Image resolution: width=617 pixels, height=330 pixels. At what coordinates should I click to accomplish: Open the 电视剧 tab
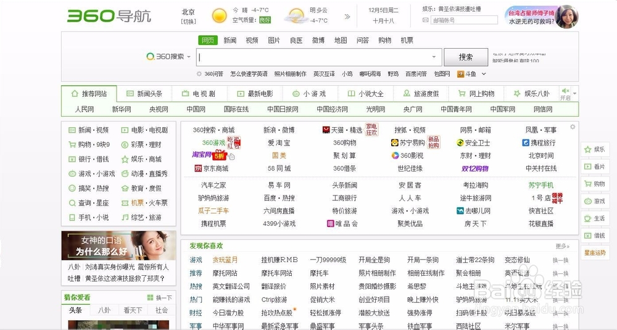pyautogui.click(x=199, y=94)
